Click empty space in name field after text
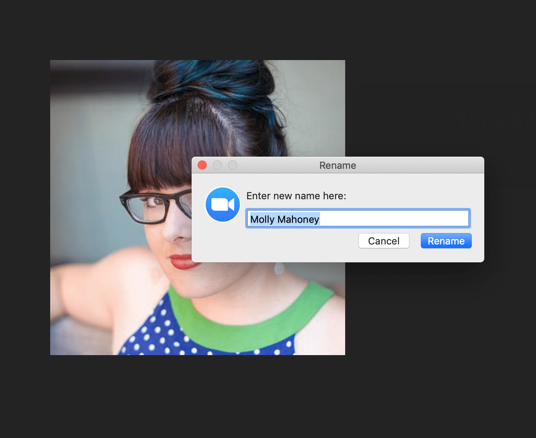Image resolution: width=536 pixels, height=438 pixels. click(393, 219)
